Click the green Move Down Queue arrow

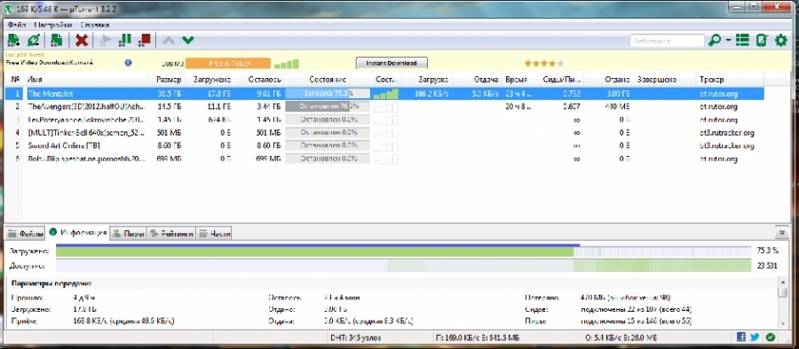pos(188,40)
